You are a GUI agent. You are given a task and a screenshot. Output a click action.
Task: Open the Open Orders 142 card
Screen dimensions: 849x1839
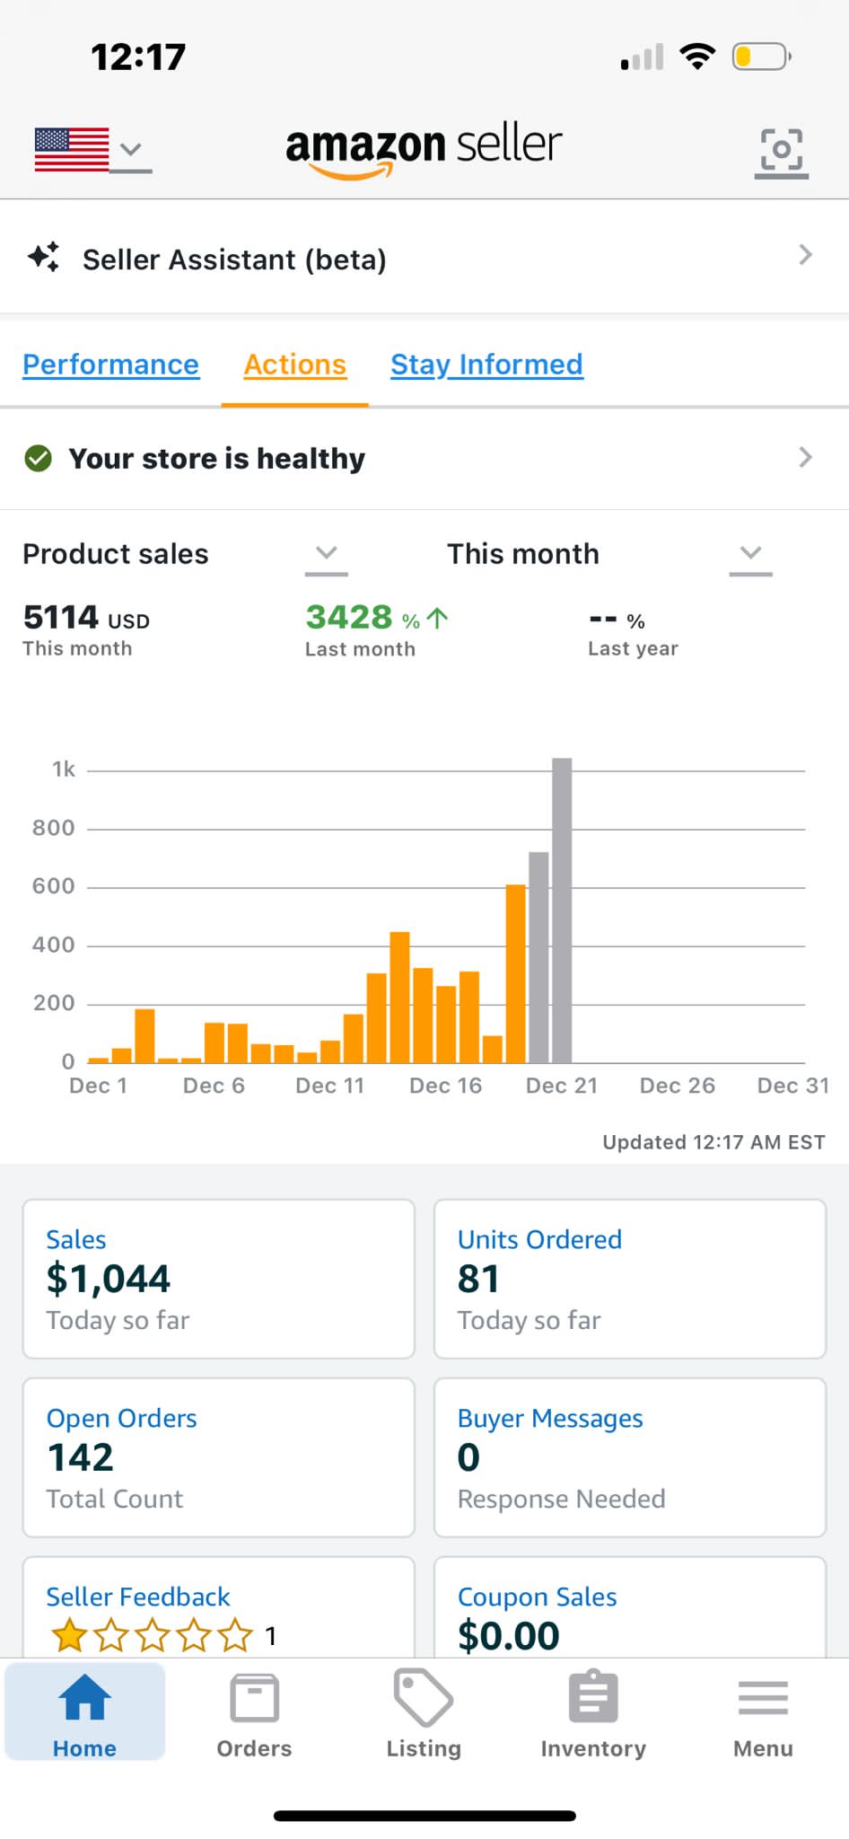tap(219, 1457)
